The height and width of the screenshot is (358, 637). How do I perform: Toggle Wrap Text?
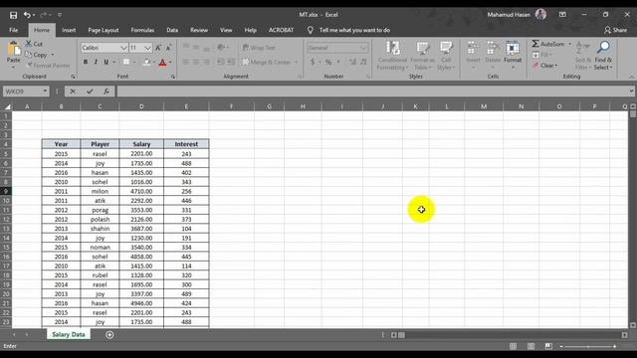[259, 48]
